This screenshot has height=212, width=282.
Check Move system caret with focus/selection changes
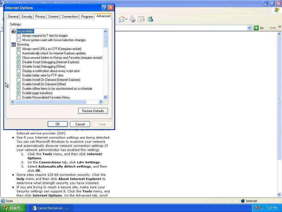tap(18, 40)
